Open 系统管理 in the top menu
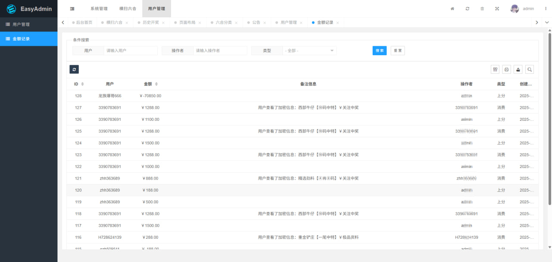Viewport: 552px width, 262px height. (99, 9)
